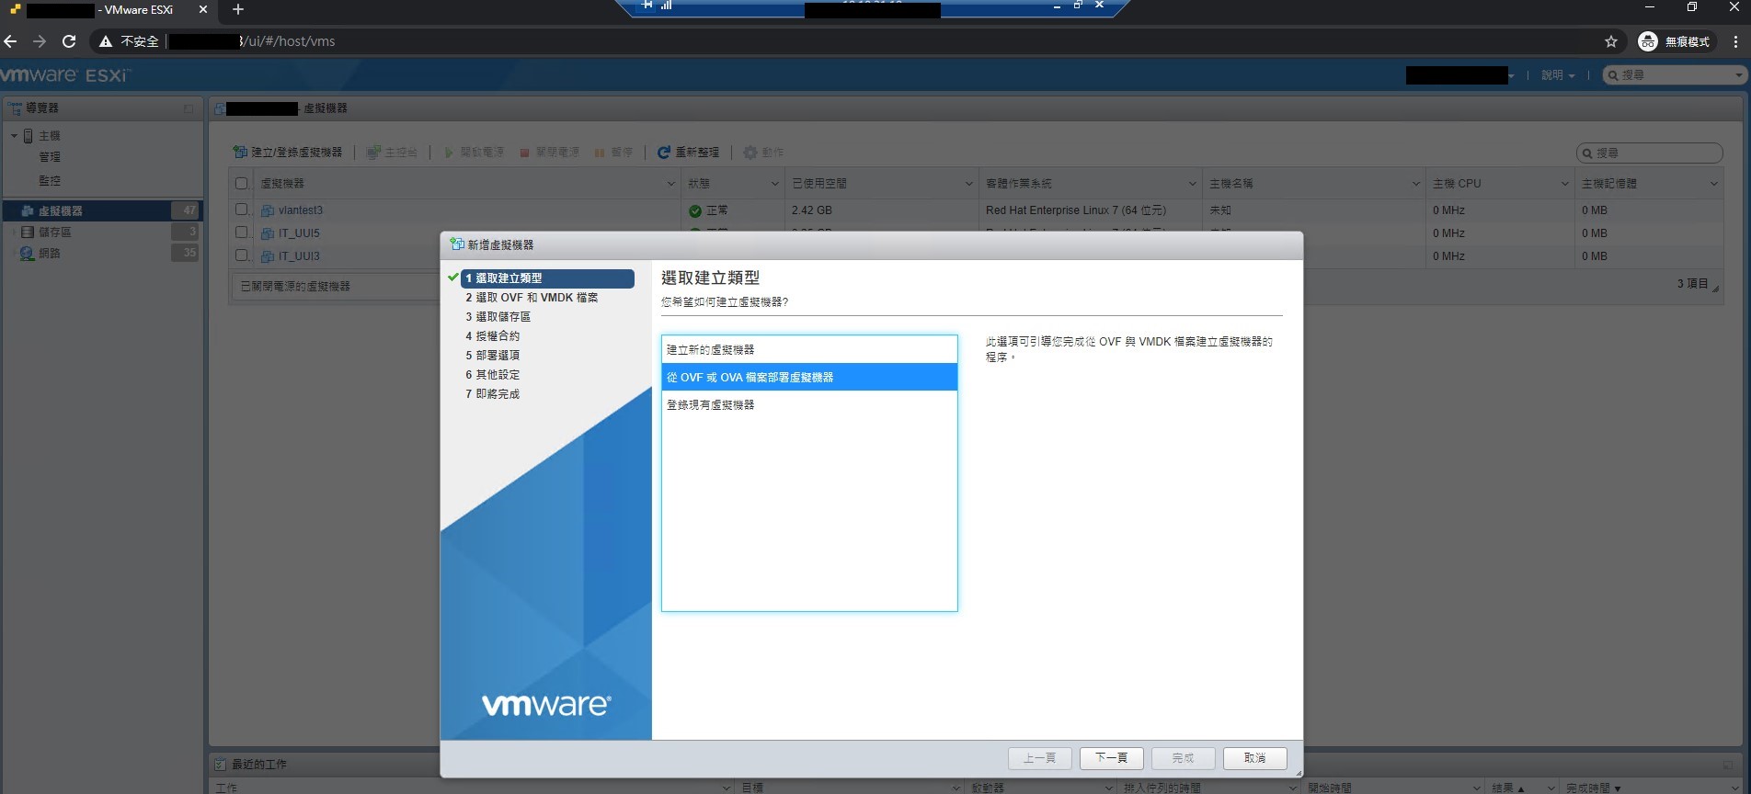
Task: Choose 登錄現有虛擬機器 option
Action: pos(809,404)
